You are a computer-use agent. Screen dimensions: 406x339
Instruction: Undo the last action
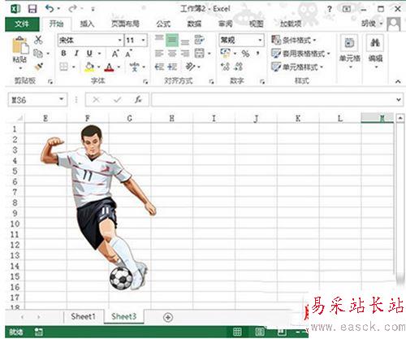[x=50, y=9]
